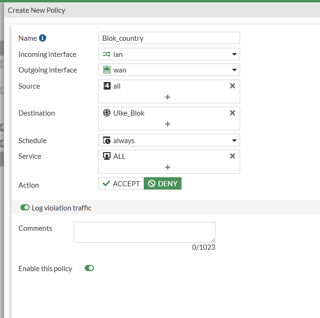Click the Ulke_Blok globe address icon
The width and height of the screenshot is (320, 318).
click(107, 113)
